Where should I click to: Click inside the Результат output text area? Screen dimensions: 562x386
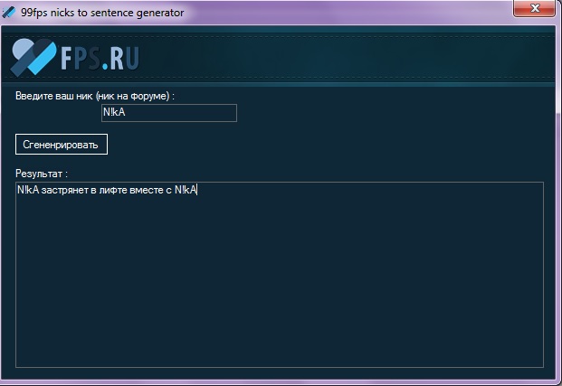click(x=280, y=275)
